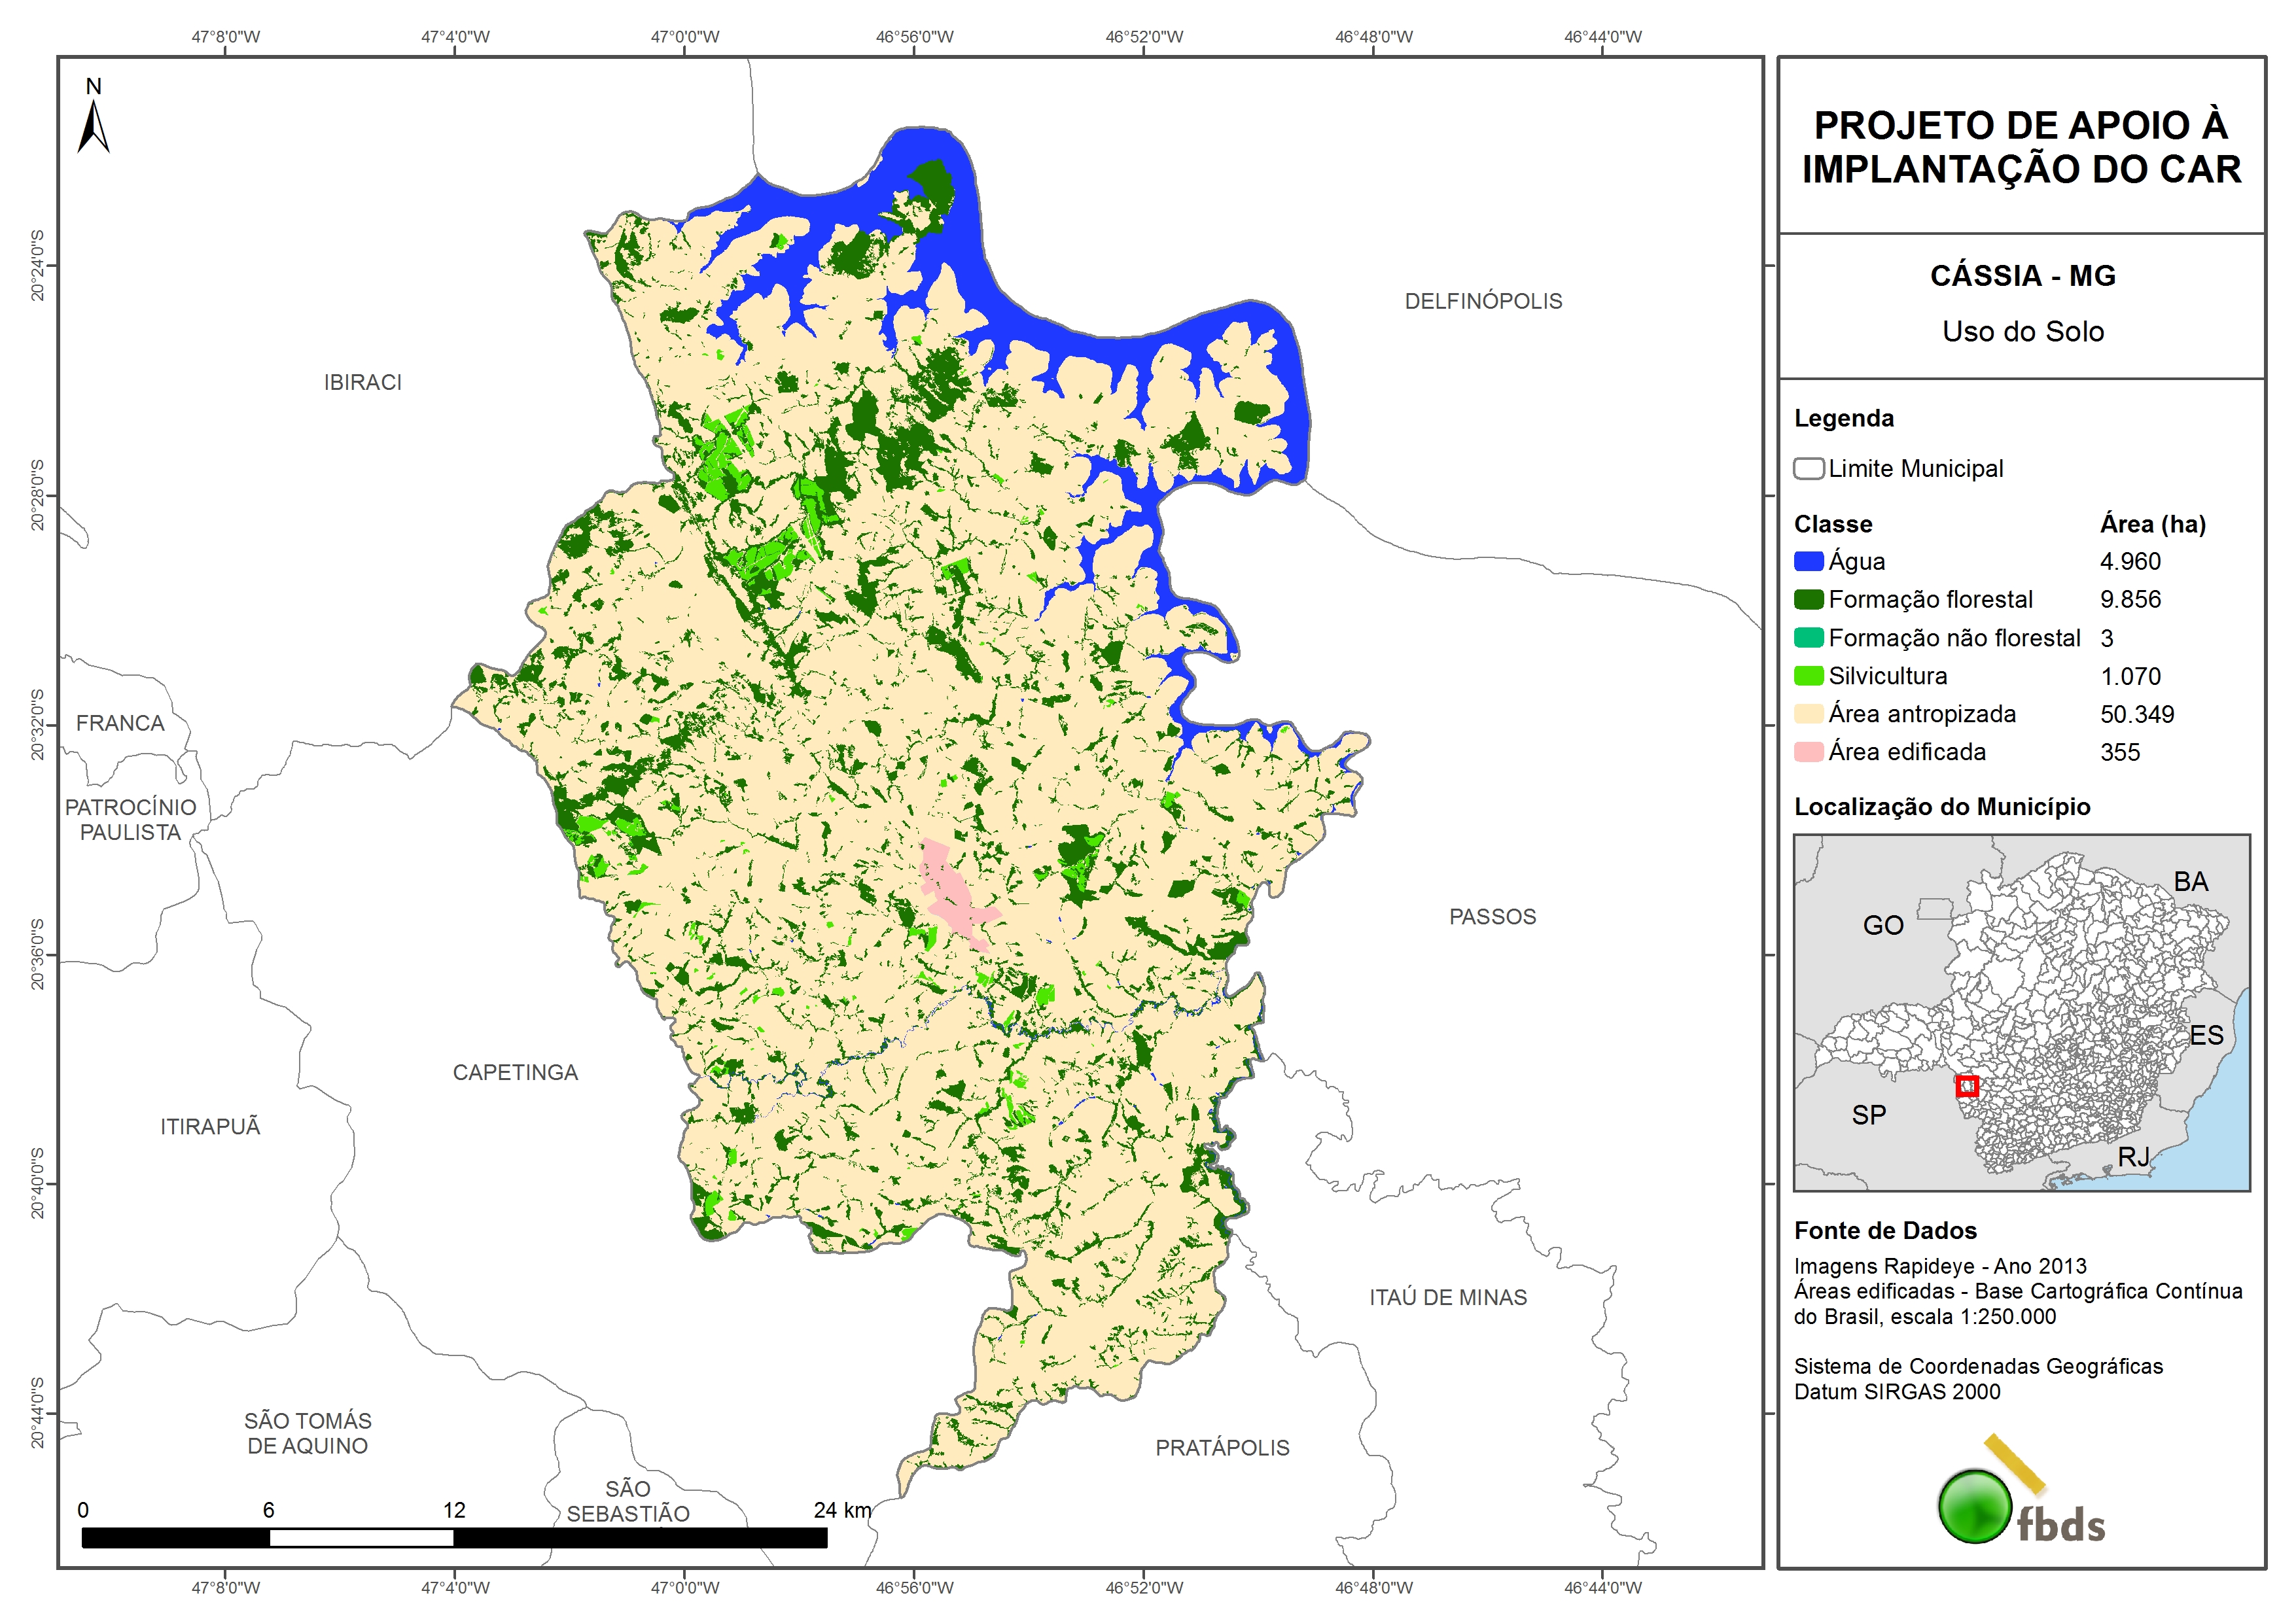Click the IBIRACI municipality label
The height and width of the screenshot is (1623, 2296).
tap(362, 383)
